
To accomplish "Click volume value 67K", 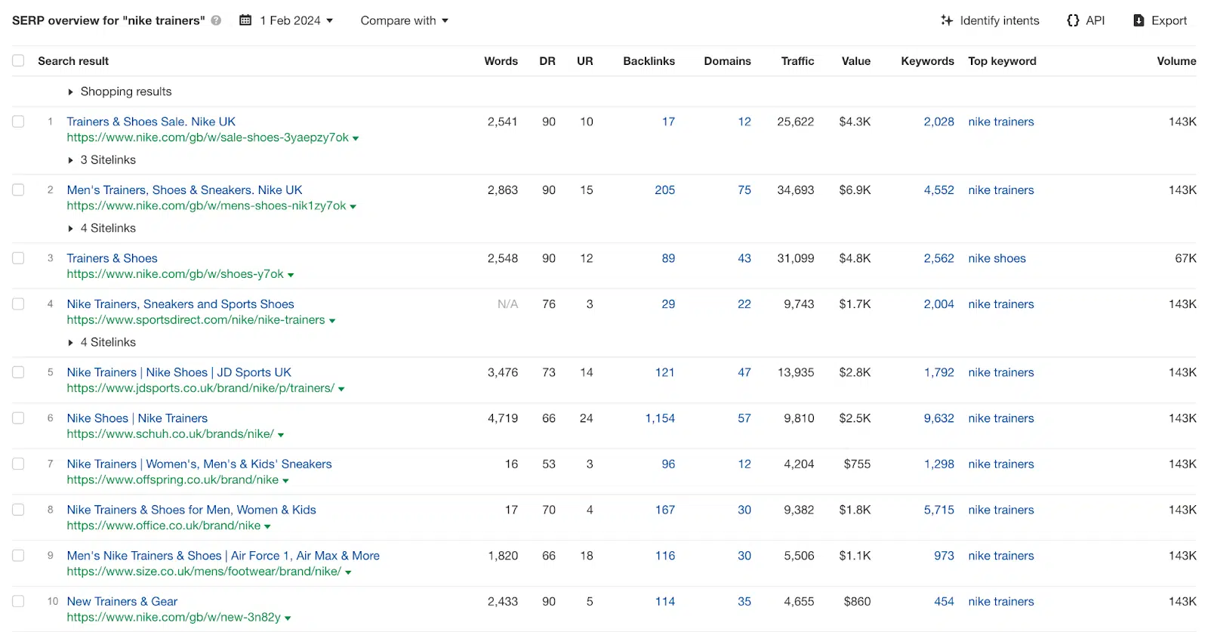I will pyautogui.click(x=1185, y=258).
